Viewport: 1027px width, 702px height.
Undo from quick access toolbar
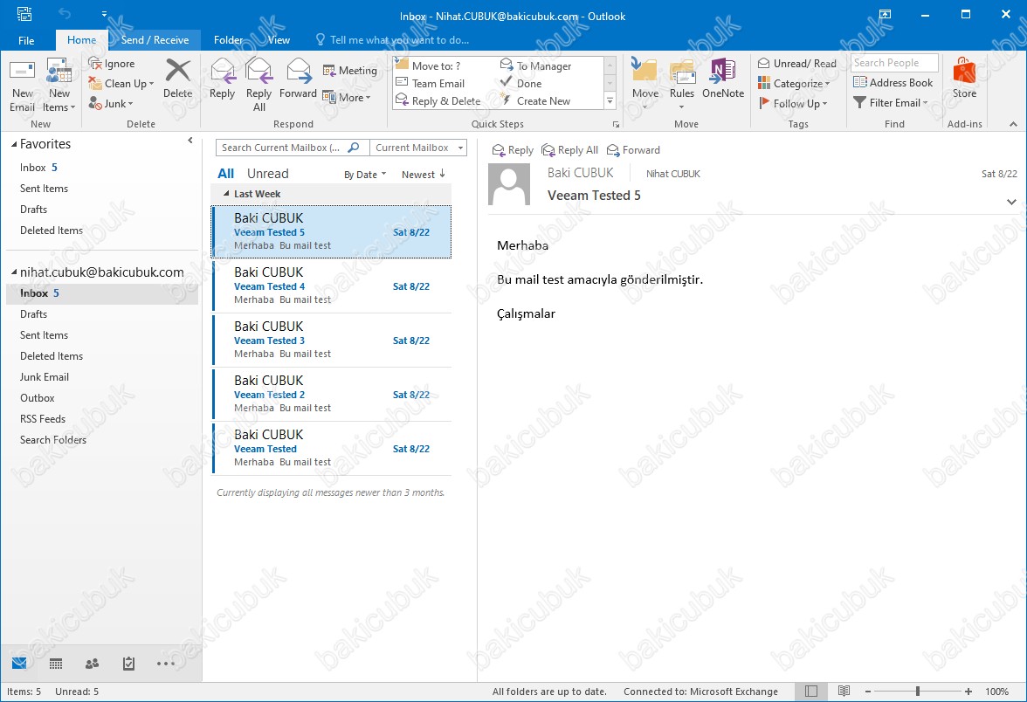pyautogui.click(x=65, y=13)
